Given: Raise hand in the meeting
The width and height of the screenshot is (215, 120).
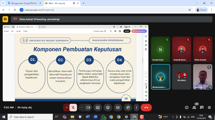Looking at the screenshot, I should coord(128,107).
